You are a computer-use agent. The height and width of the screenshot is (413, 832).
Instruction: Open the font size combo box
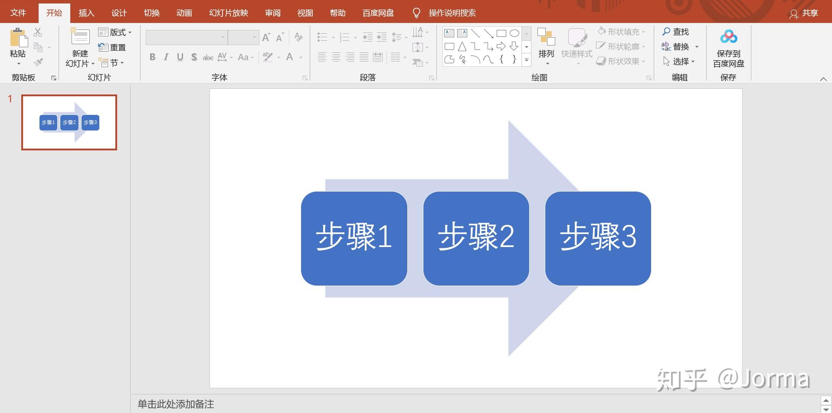(x=243, y=37)
